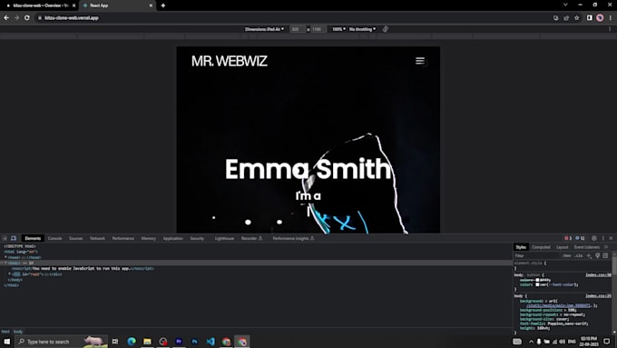Open the Windows Start menu

pyautogui.click(x=6, y=342)
